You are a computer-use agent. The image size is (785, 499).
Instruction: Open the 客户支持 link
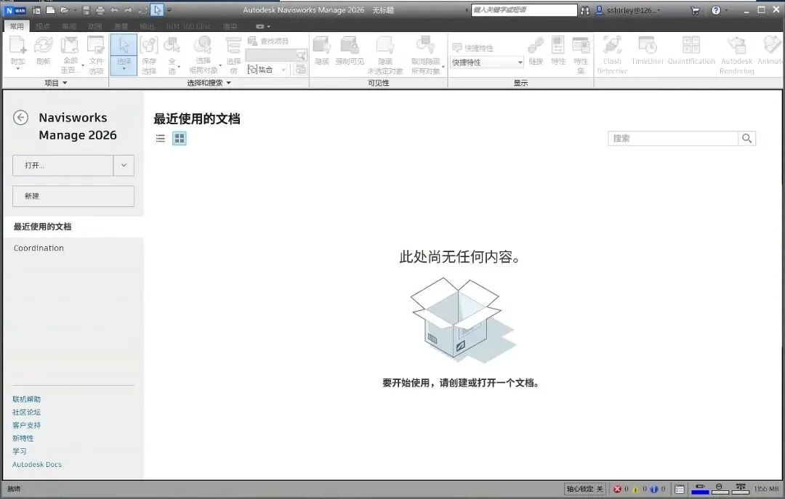(27, 426)
